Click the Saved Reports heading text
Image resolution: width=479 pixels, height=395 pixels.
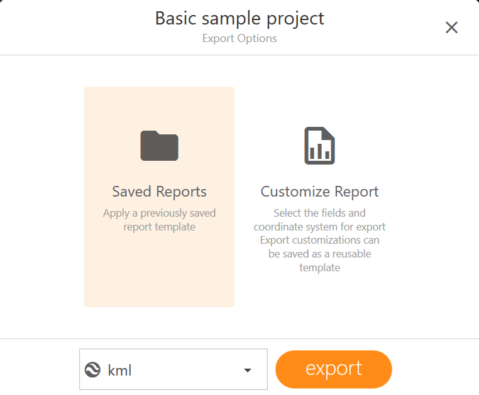(159, 192)
